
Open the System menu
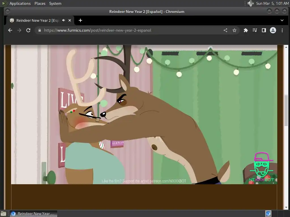(55, 3)
